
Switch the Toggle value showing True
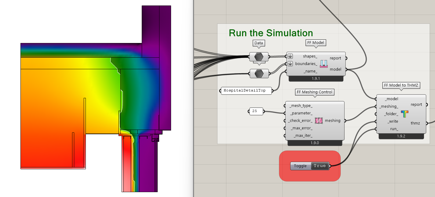pyautogui.click(x=320, y=166)
